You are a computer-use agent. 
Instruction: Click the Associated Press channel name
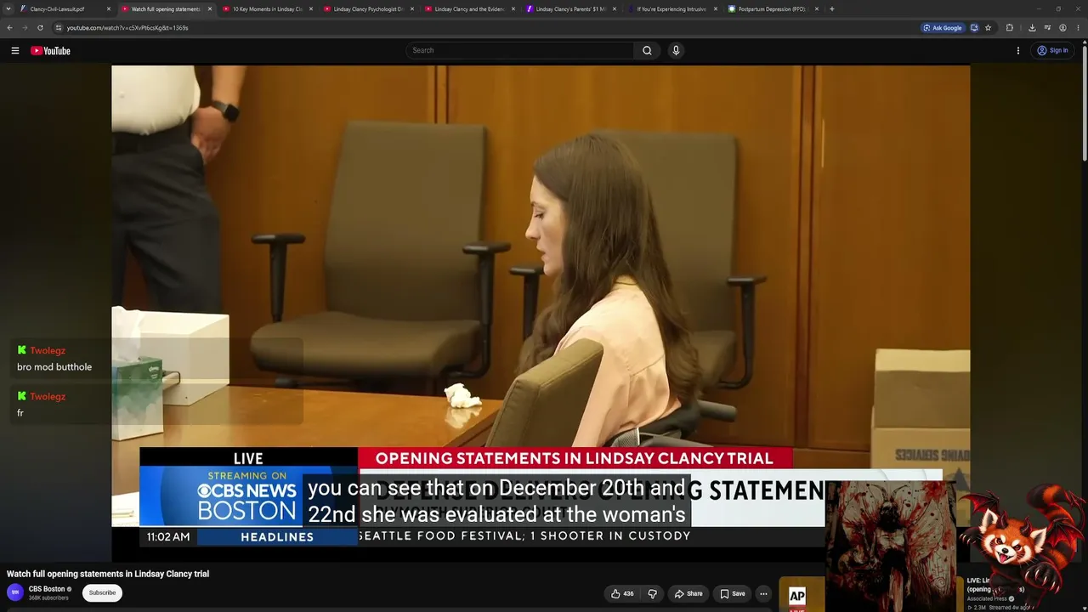coord(987,598)
